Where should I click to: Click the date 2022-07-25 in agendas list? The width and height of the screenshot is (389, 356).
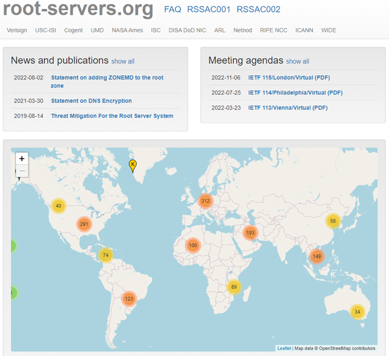[226, 93]
